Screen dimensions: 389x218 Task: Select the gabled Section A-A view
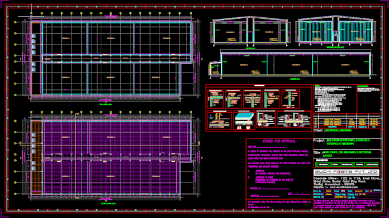click(251, 31)
